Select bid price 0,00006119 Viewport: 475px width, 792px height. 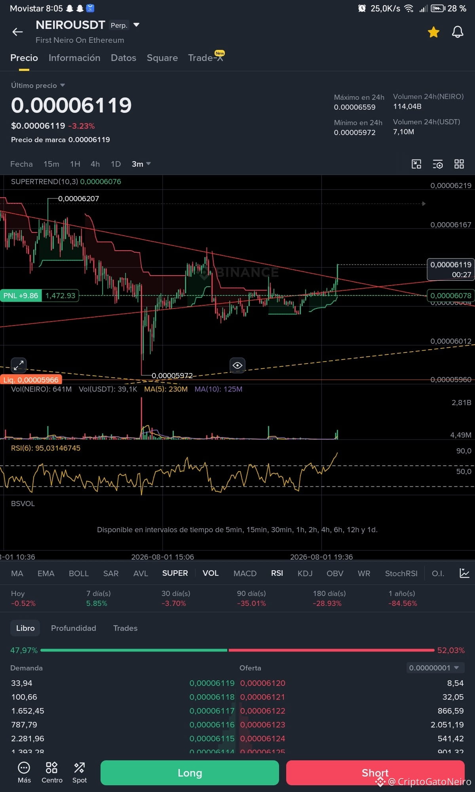point(212,683)
